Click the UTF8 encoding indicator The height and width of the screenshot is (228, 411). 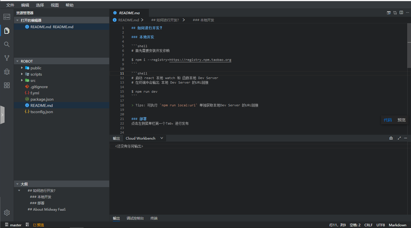coord(381,225)
